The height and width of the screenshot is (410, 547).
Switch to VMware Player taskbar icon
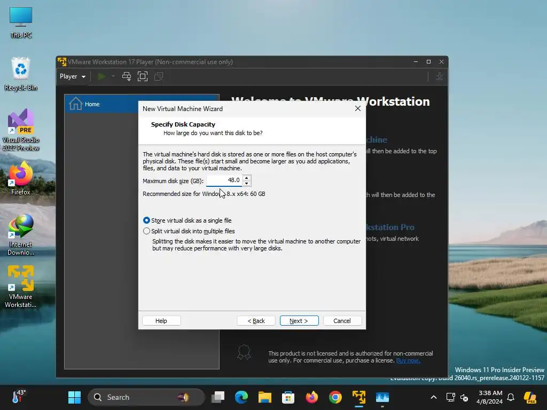[358, 397]
